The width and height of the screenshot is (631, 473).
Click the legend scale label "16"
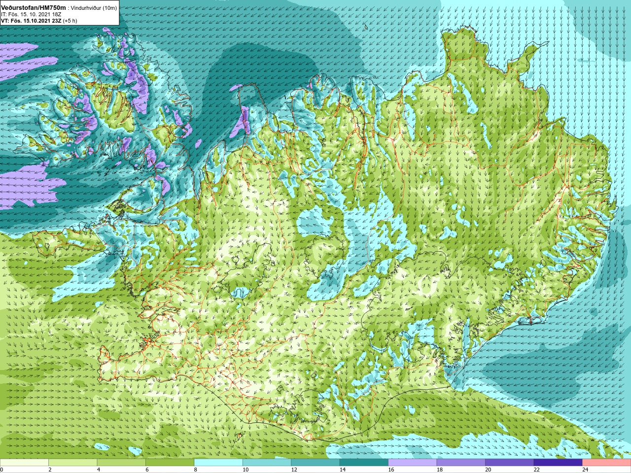point(391,470)
